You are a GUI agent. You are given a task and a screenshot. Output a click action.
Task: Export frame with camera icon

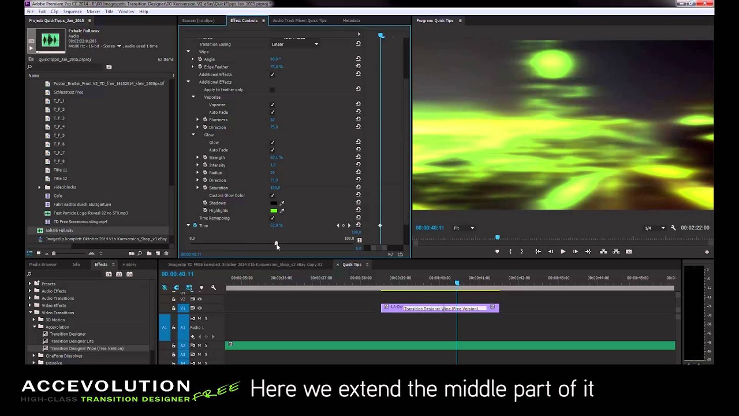629,251
